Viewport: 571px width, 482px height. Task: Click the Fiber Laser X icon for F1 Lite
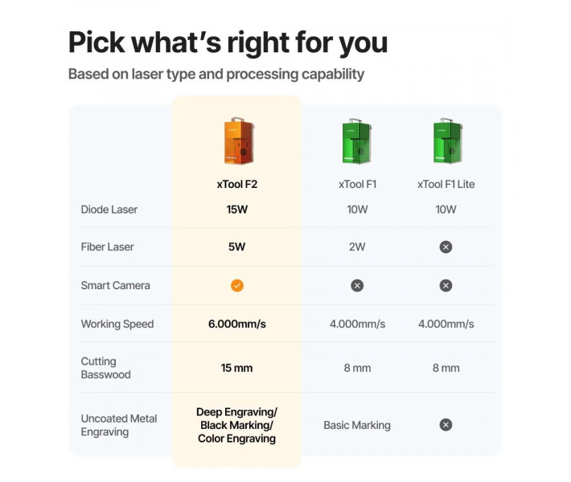click(x=446, y=247)
